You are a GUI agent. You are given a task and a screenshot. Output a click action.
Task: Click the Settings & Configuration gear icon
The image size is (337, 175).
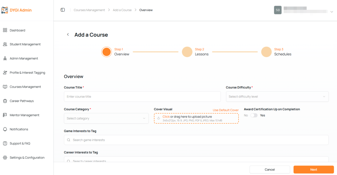pos(5,158)
